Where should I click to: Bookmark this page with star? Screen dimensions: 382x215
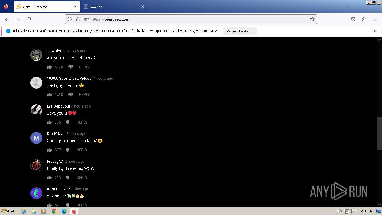pyautogui.click(x=312, y=19)
